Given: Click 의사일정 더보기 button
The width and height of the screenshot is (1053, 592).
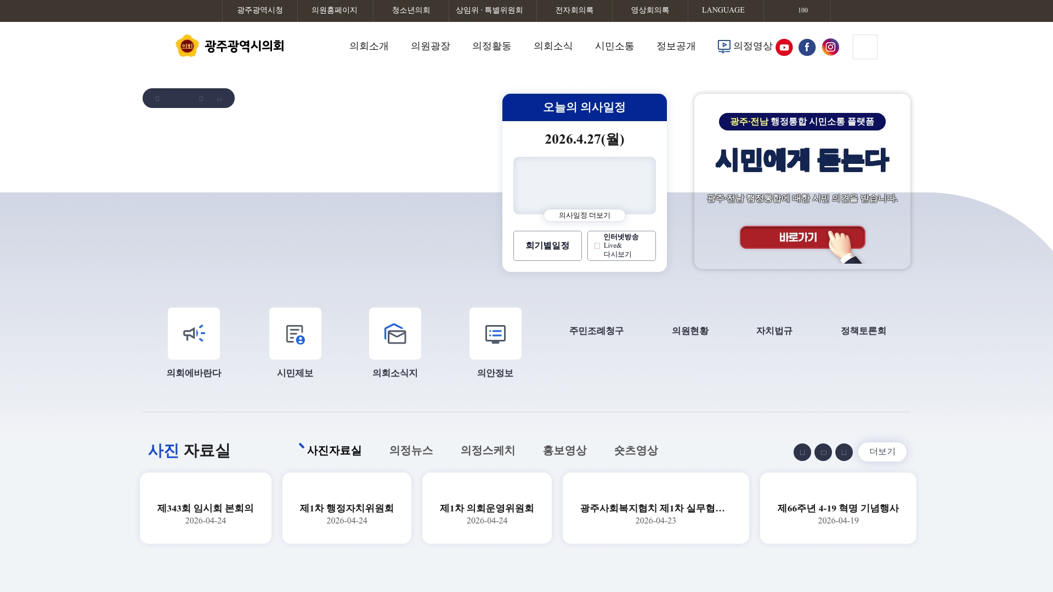Looking at the screenshot, I should [585, 215].
